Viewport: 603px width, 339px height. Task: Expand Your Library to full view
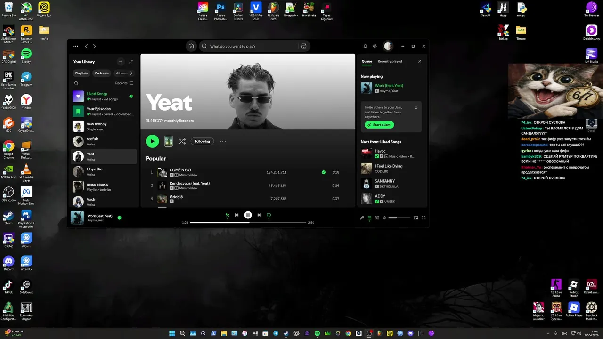pos(131,62)
